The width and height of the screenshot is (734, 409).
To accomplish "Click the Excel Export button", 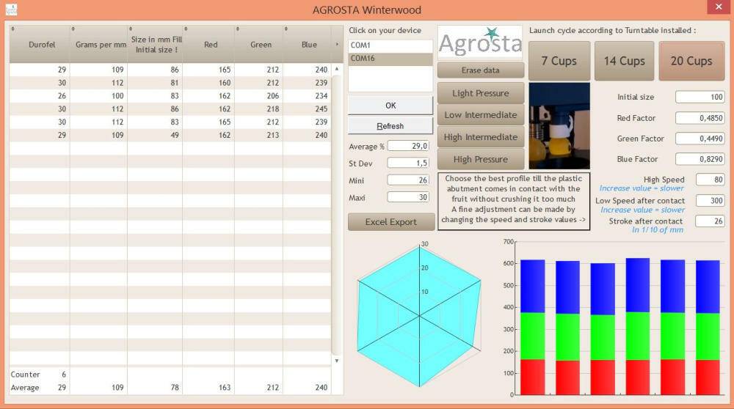I will pos(391,222).
